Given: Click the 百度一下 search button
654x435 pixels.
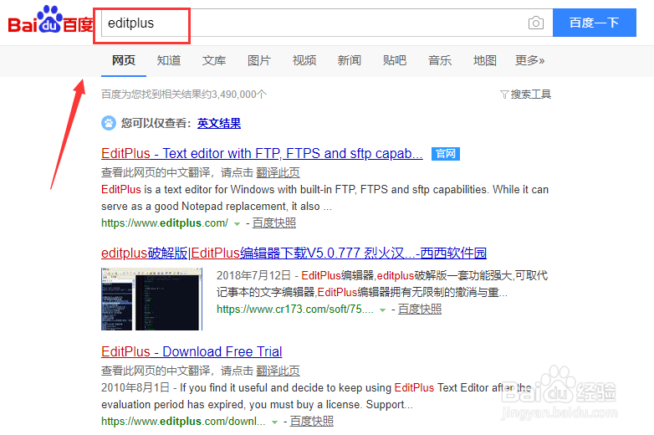Looking at the screenshot, I should coord(595,23).
